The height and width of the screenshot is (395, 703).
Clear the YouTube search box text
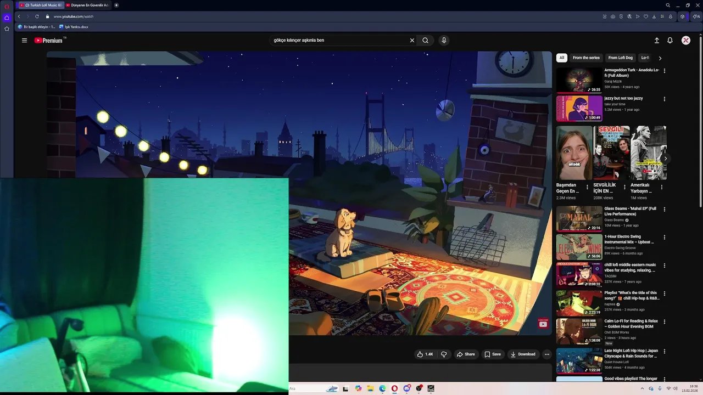pos(412,40)
